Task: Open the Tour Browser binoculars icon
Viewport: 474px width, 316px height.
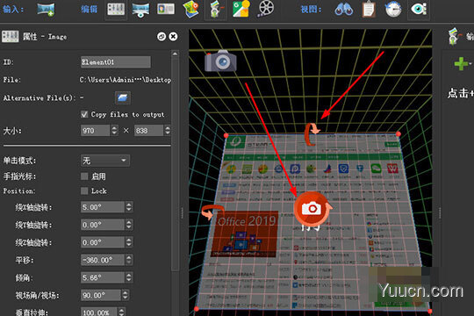Action: pos(344,9)
